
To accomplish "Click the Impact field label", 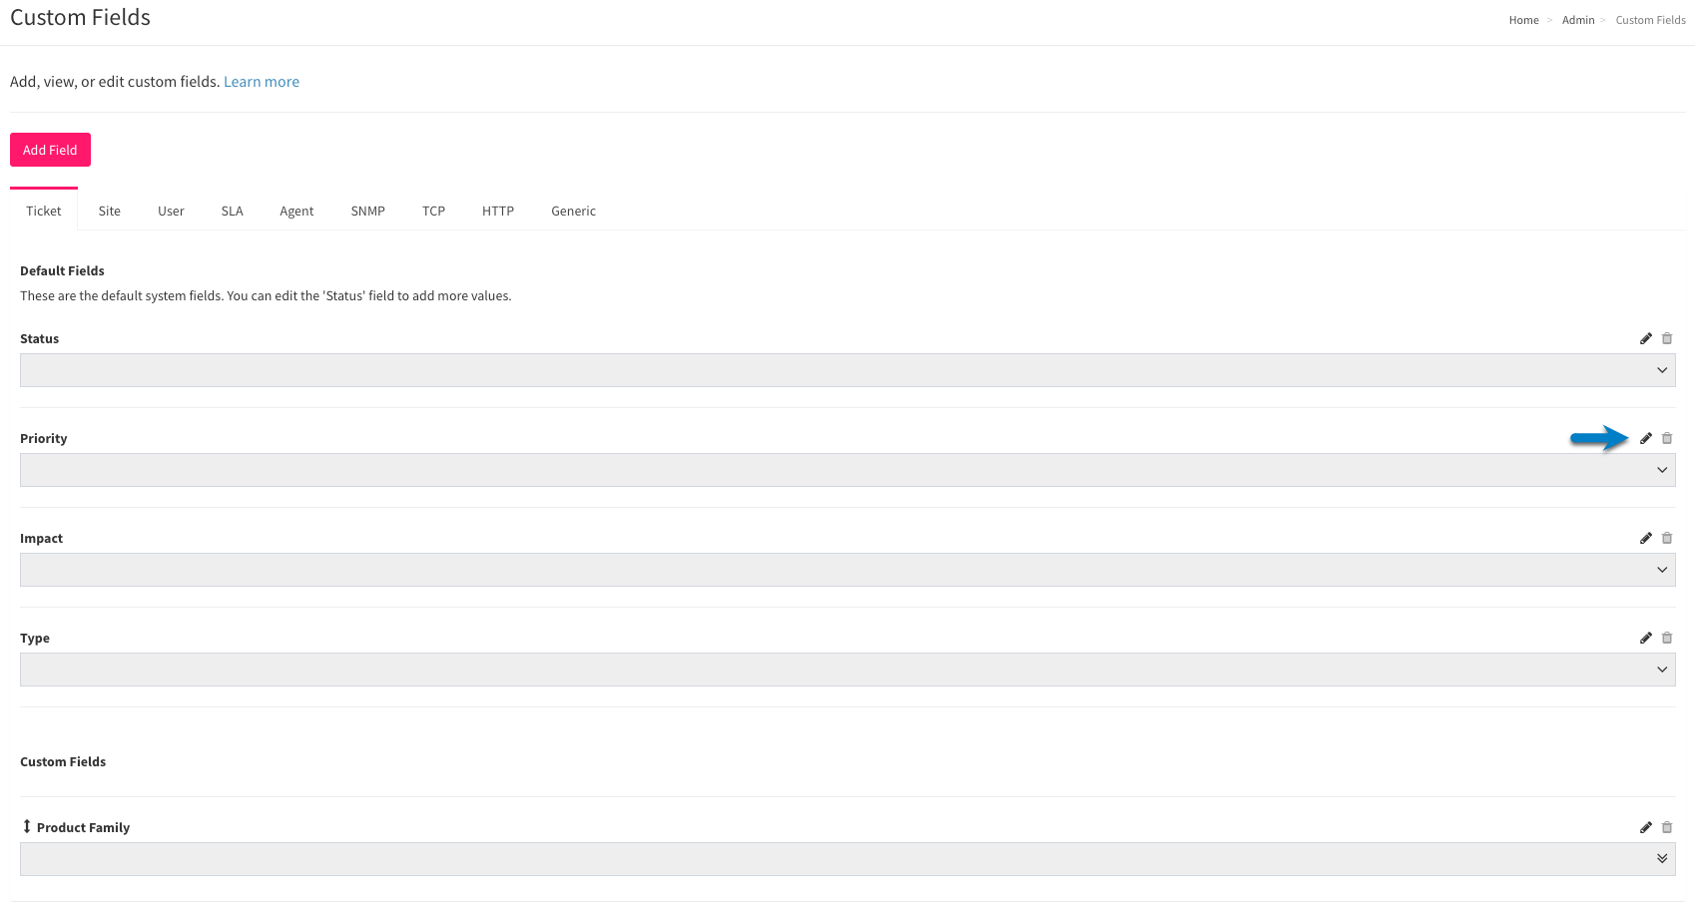I will (x=41, y=538).
